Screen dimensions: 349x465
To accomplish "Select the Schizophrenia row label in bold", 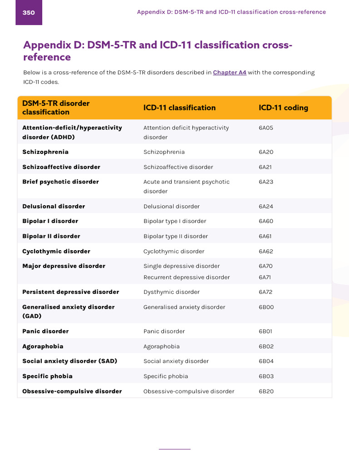I will pos(45,152).
